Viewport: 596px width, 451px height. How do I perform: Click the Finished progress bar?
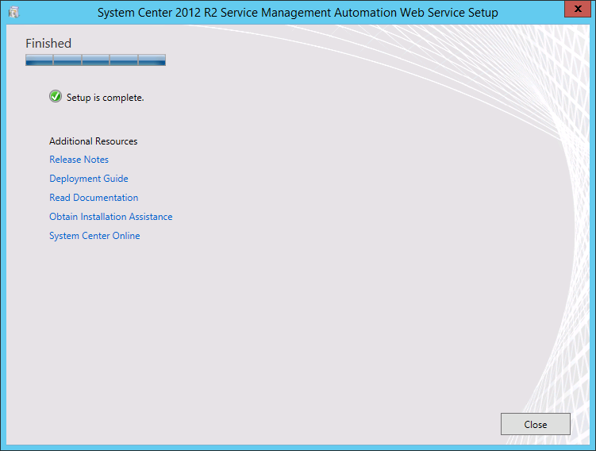pos(95,60)
